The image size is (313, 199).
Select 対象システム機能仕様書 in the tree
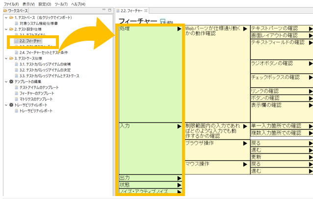(x=39, y=24)
